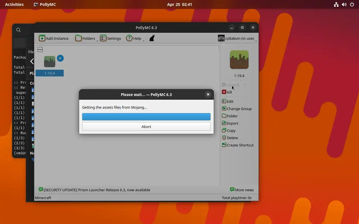Viewport: 359px width, 224px height.
Task: Click the network status icon
Action: (x=336, y=4)
